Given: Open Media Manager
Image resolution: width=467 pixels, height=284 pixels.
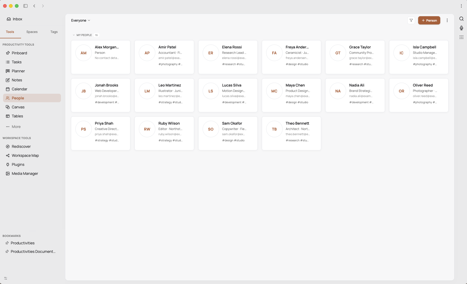Looking at the screenshot, I should (32, 174).
